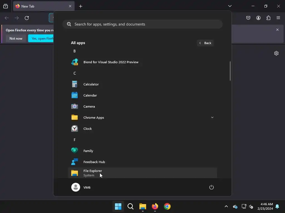Open taskbar Search
285x213 pixels.
(130, 206)
